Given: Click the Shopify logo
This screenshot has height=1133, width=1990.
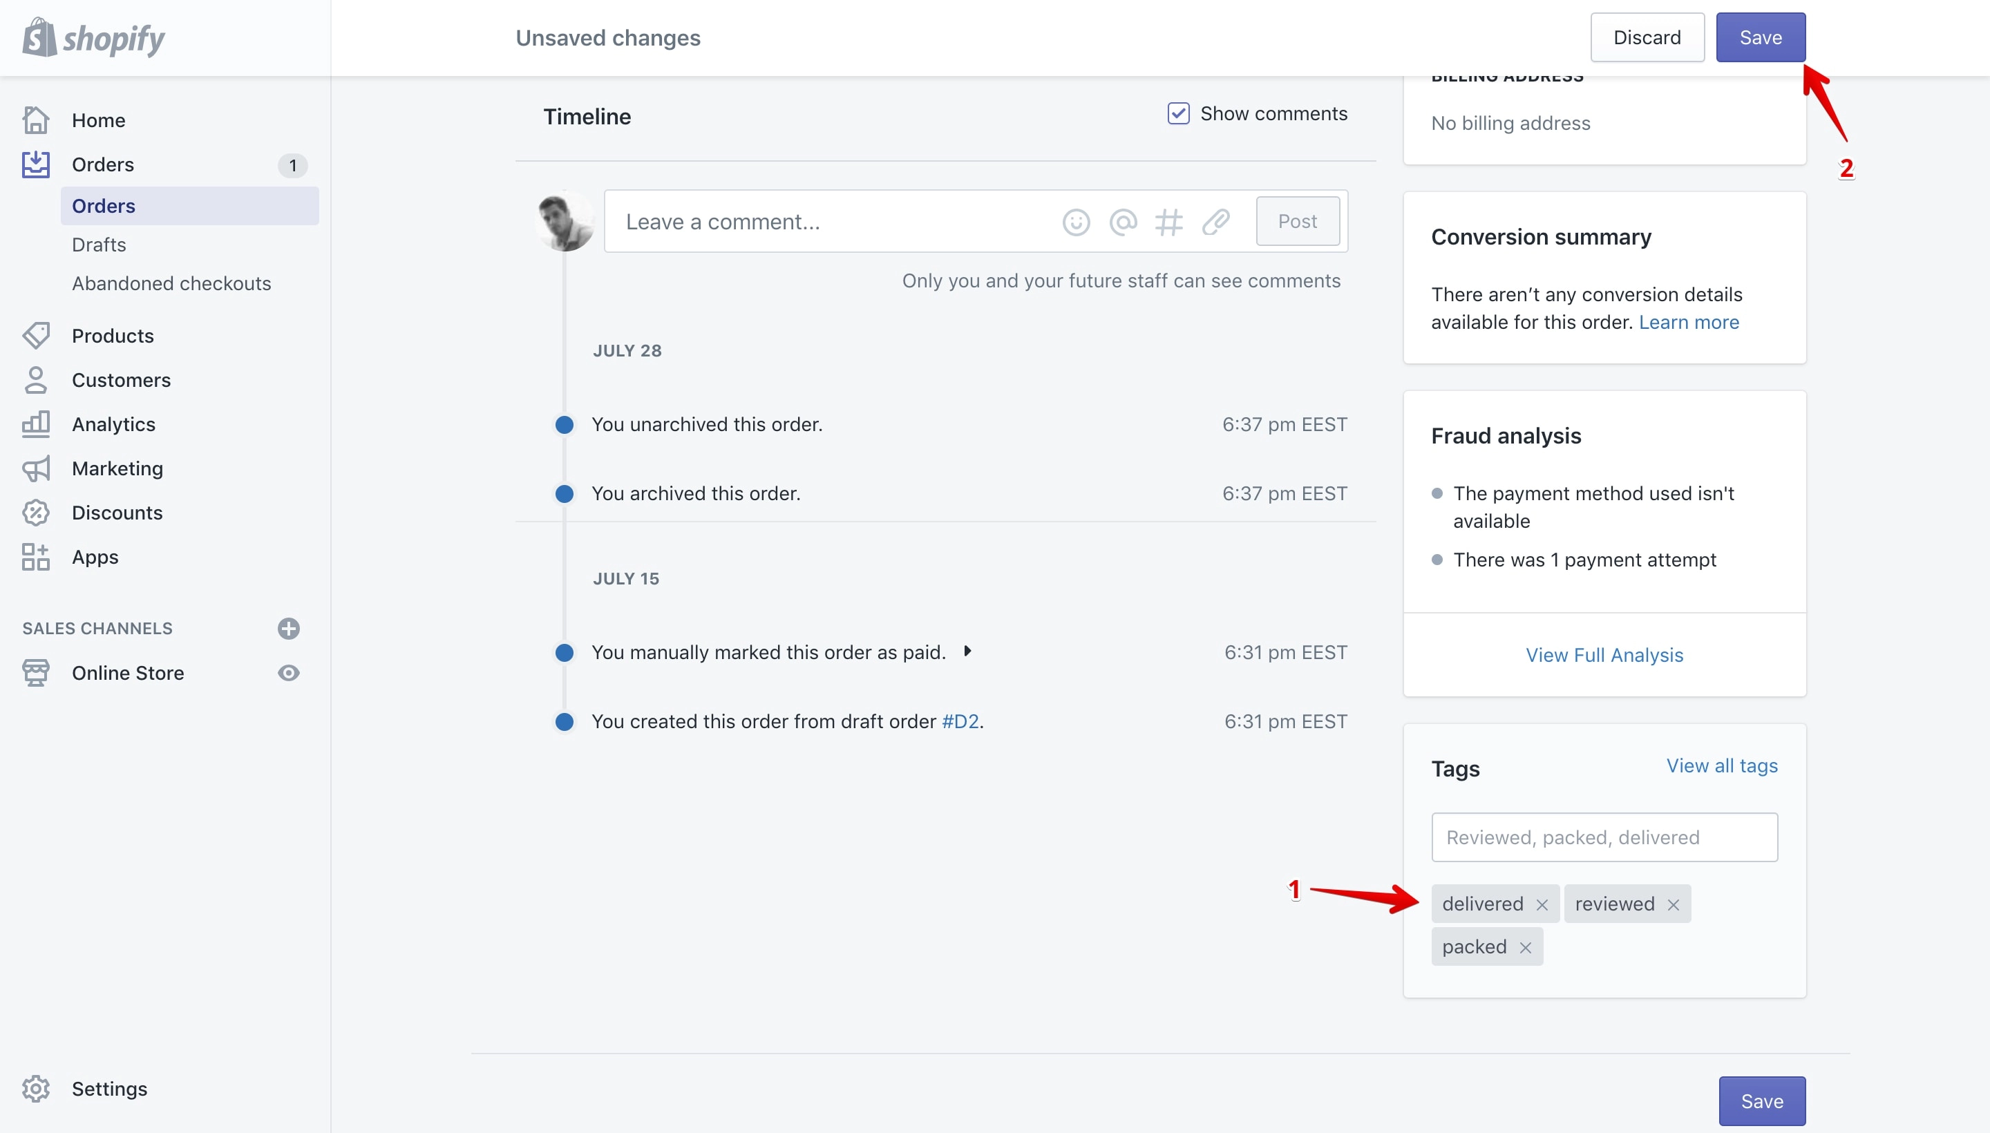Looking at the screenshot, I should tap(94, 37).
